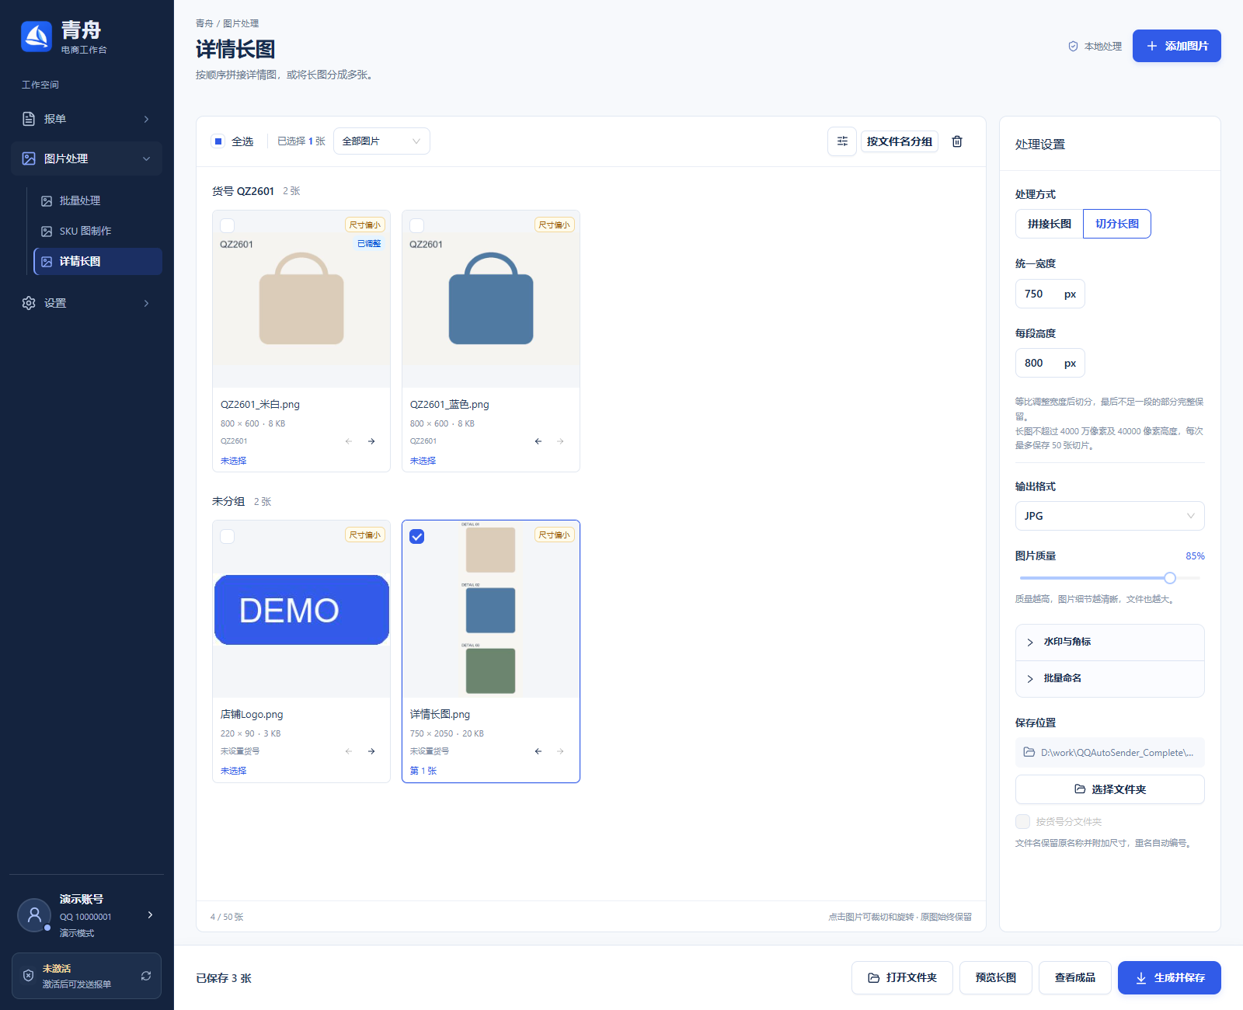This screenshot has width=1243, height=1010.
Task: Check the 店铺Logo.png image checkbox
Action: click(x=228, y=536)
